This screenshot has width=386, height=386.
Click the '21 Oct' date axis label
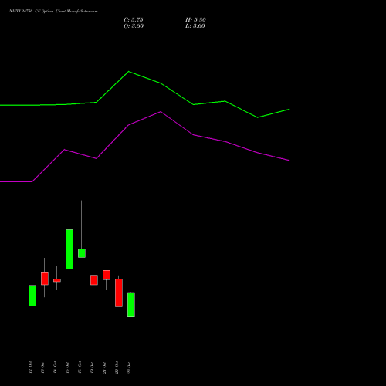coord(104,367)
